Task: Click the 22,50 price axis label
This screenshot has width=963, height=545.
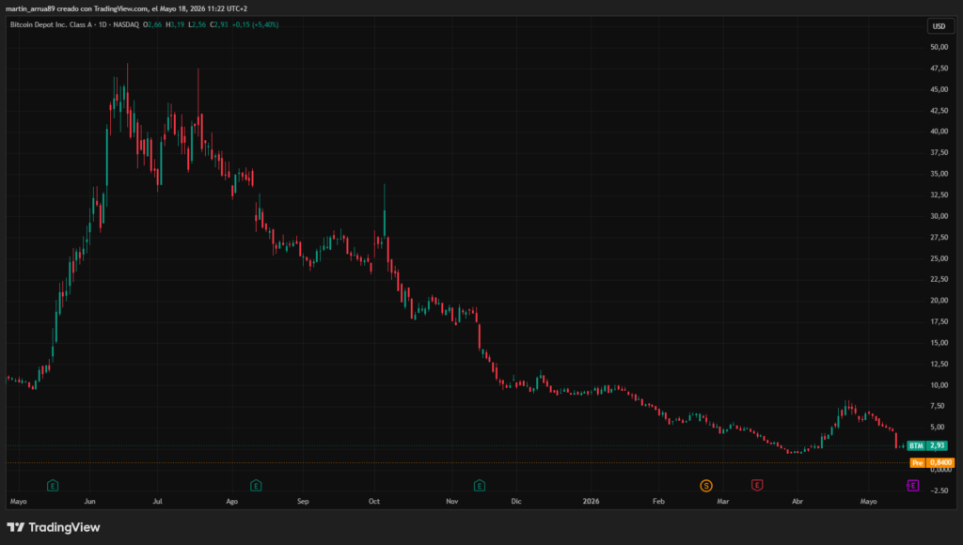Action: point(939,279)
